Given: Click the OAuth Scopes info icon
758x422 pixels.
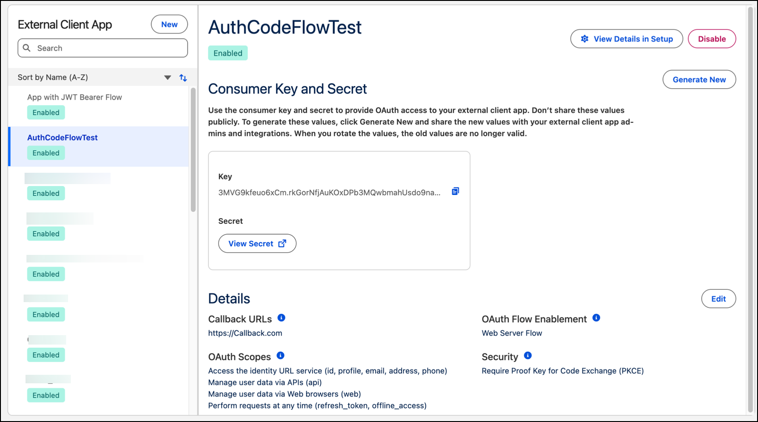Looking at the screenshot, I should (x=280, y=355).
